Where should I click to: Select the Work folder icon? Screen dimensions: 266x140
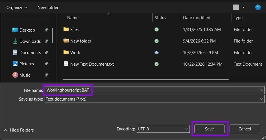[x=66, y=52]
